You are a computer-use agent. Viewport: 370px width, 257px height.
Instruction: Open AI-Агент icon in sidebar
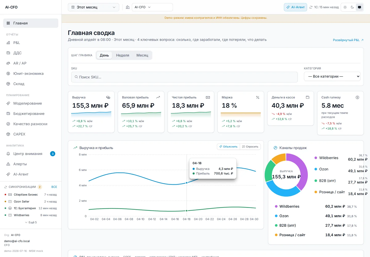[x=8, y=174]
